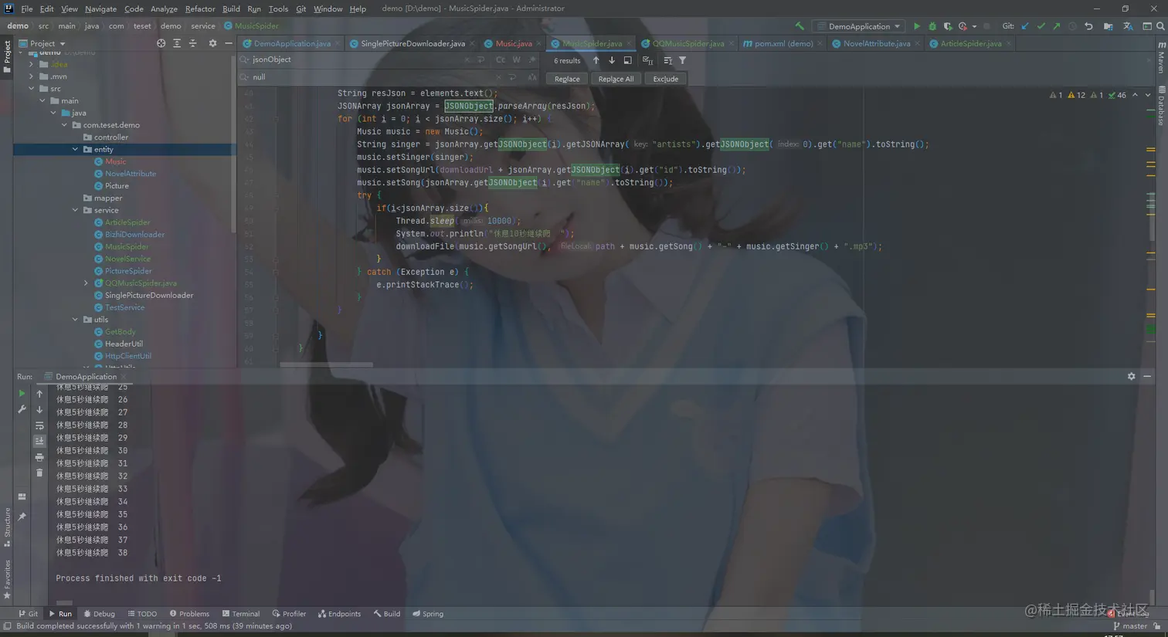This screenshot has height=637, width=1168.
Task: Click the Replace All button
Action: click(x=616, y=79)
